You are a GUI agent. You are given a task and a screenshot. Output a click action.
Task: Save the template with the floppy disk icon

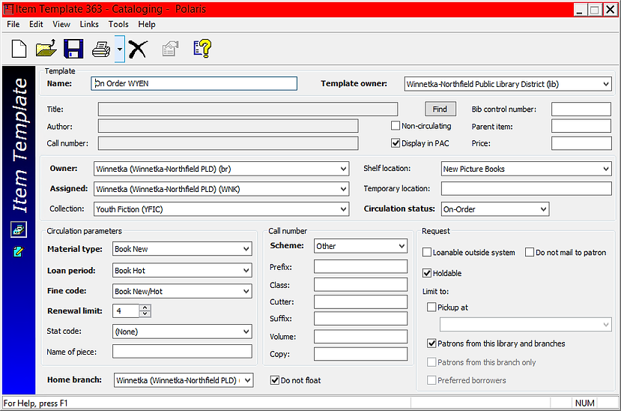(x=73, y=49)
